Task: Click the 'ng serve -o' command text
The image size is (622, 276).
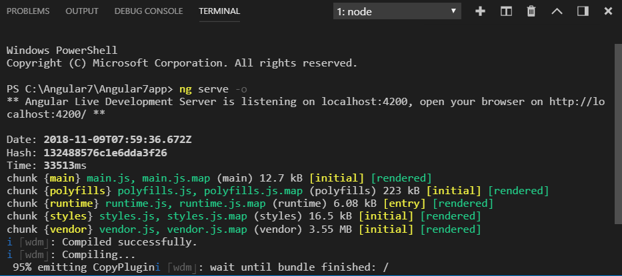Action: 213,88
